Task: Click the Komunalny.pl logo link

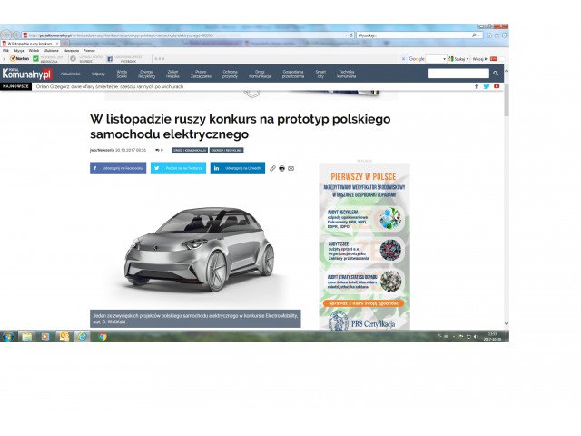Action: click(27, 74)
